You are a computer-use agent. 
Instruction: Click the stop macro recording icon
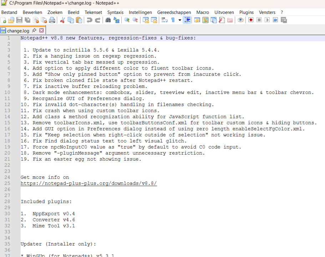click(259, 20)
